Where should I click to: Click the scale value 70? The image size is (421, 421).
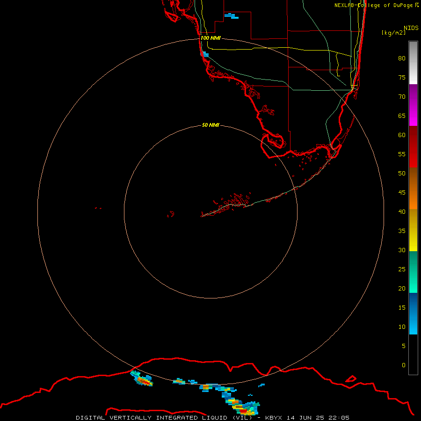tap(402, 97)
